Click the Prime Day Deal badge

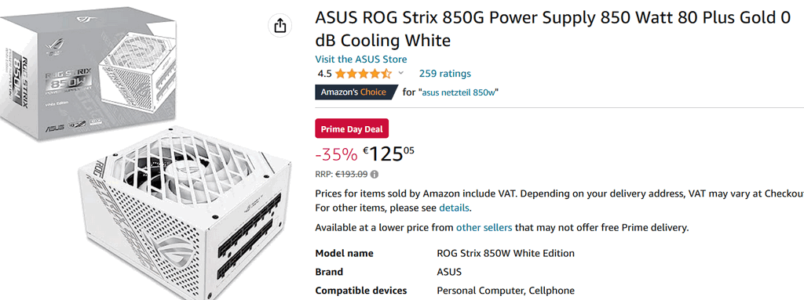[352, 129]
